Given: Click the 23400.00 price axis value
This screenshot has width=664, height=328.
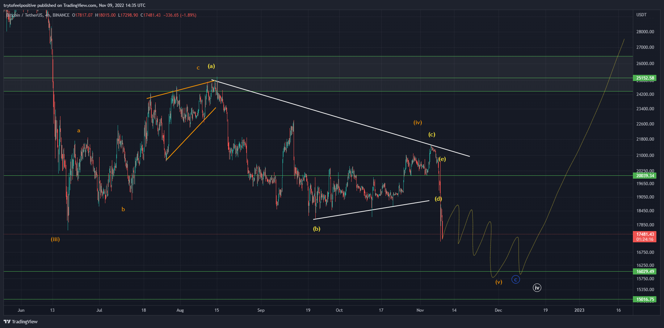Looking at the screenshot, I should [645, 109].
